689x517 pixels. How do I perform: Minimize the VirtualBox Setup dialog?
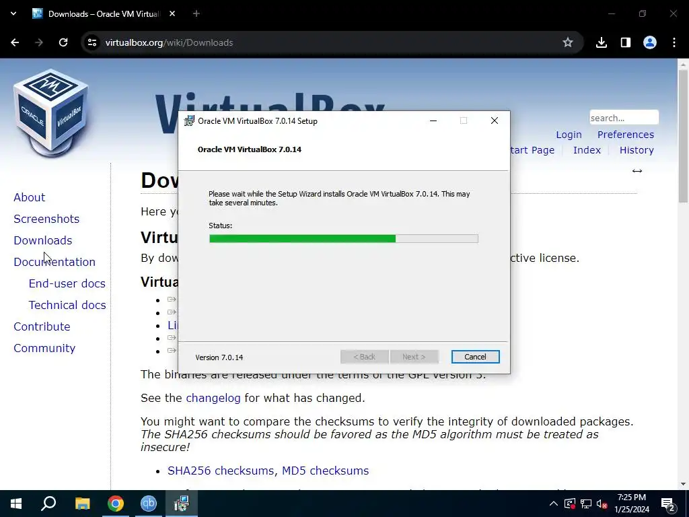[433, 121]
